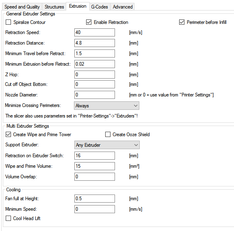The width and height of the screenshot is (234, 231).
Task: Select the Extrusion tab
Action: click(x=78, y=6)
